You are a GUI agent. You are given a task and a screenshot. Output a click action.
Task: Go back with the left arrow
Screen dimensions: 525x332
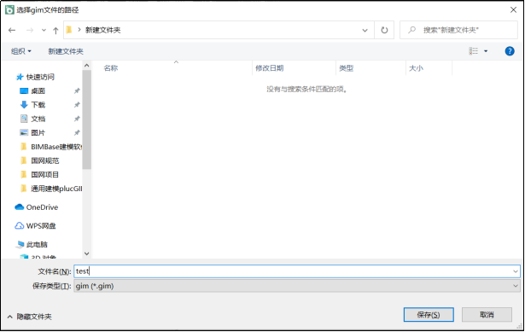12,30
